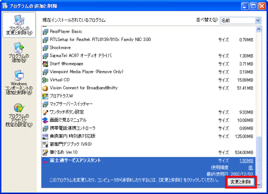The height and width of the screenshot is (194, 268).
Task: Select 富士通サービスアシスタント icon
Action: [x=45, y=160]
